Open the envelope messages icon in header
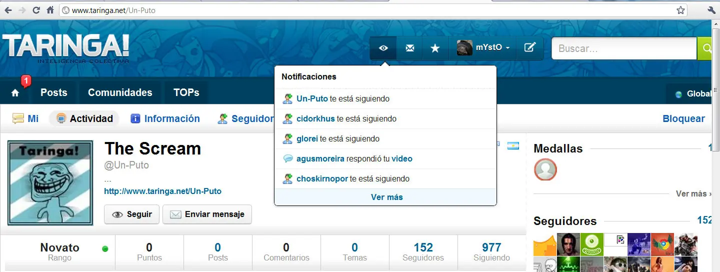 409,48
